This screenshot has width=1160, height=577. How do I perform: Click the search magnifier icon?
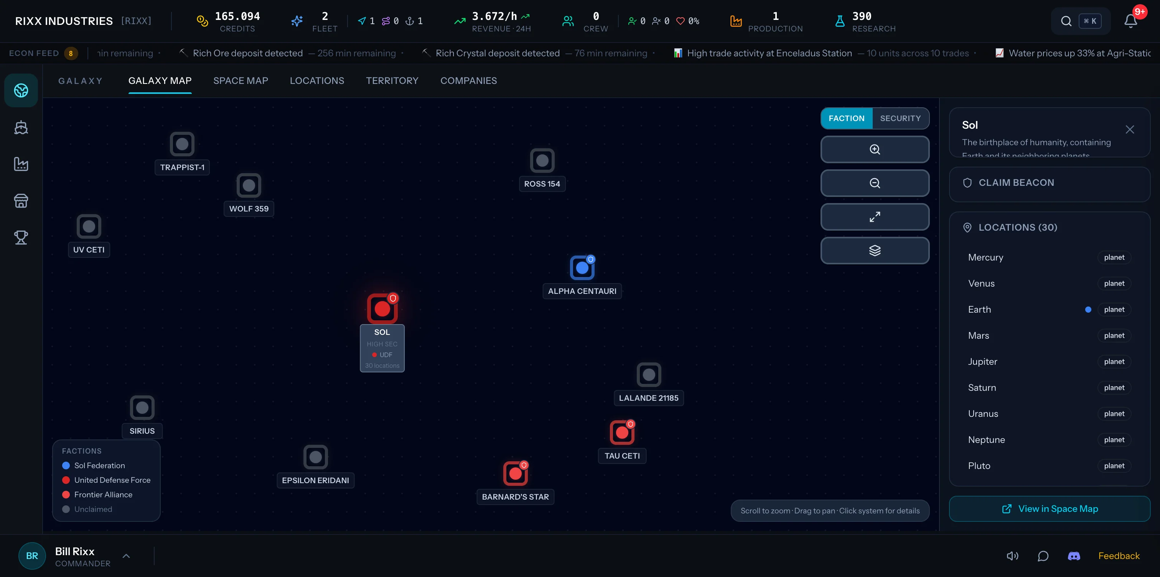point(1066,21)
